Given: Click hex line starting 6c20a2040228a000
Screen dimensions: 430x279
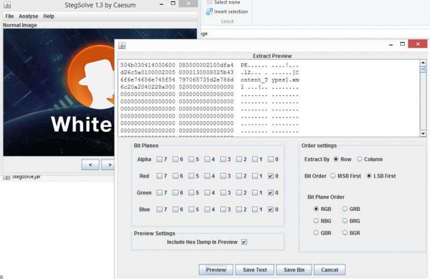Looking at the screenshot, I should click(210, 87).
